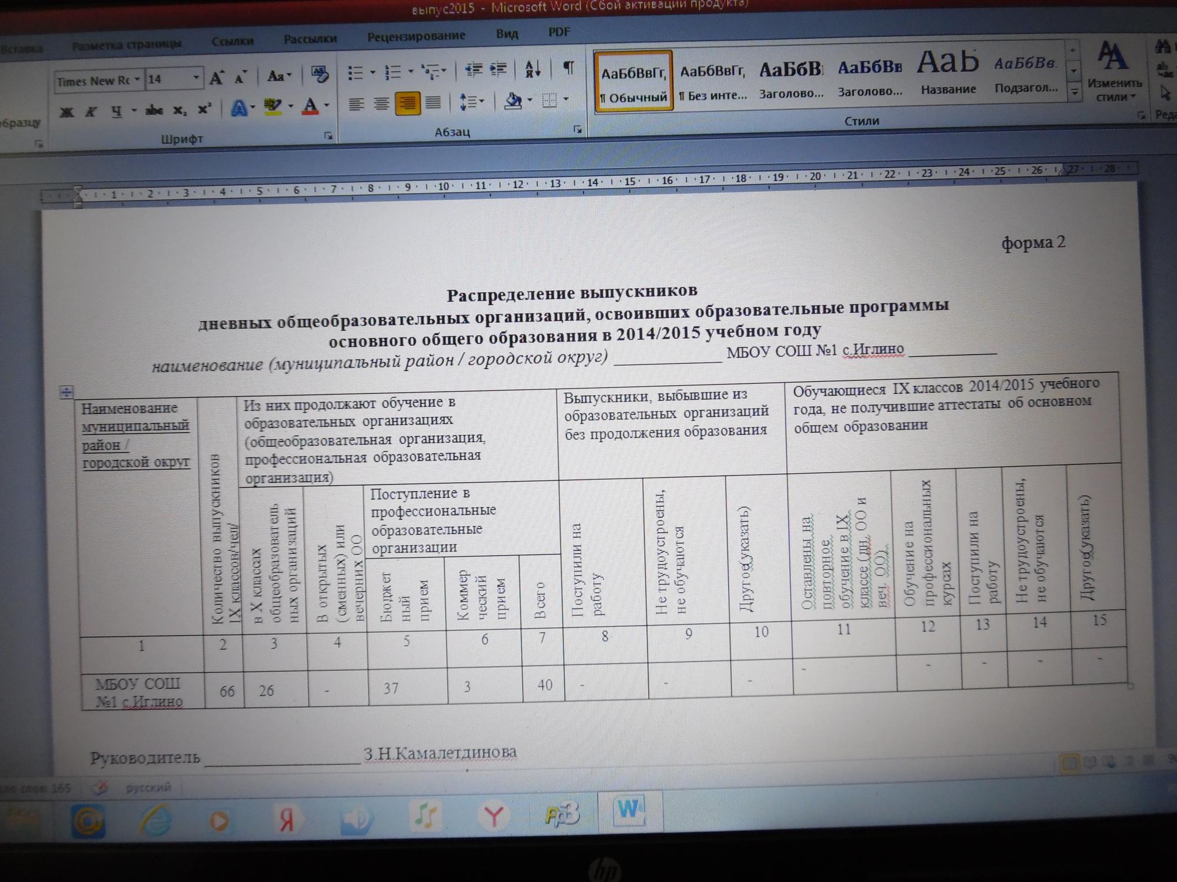Open Yandex browser from the taskbar
The image size is (1177, 882).
point(493,816)
